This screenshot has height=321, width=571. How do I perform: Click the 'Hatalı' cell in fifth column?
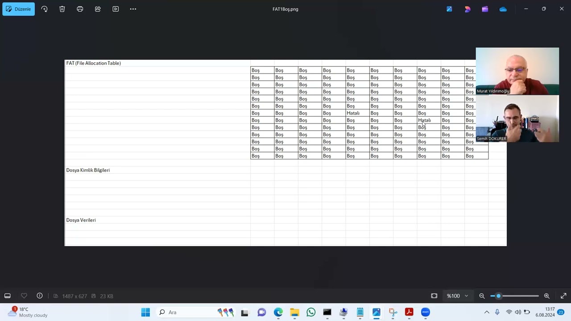pos(357,113)
